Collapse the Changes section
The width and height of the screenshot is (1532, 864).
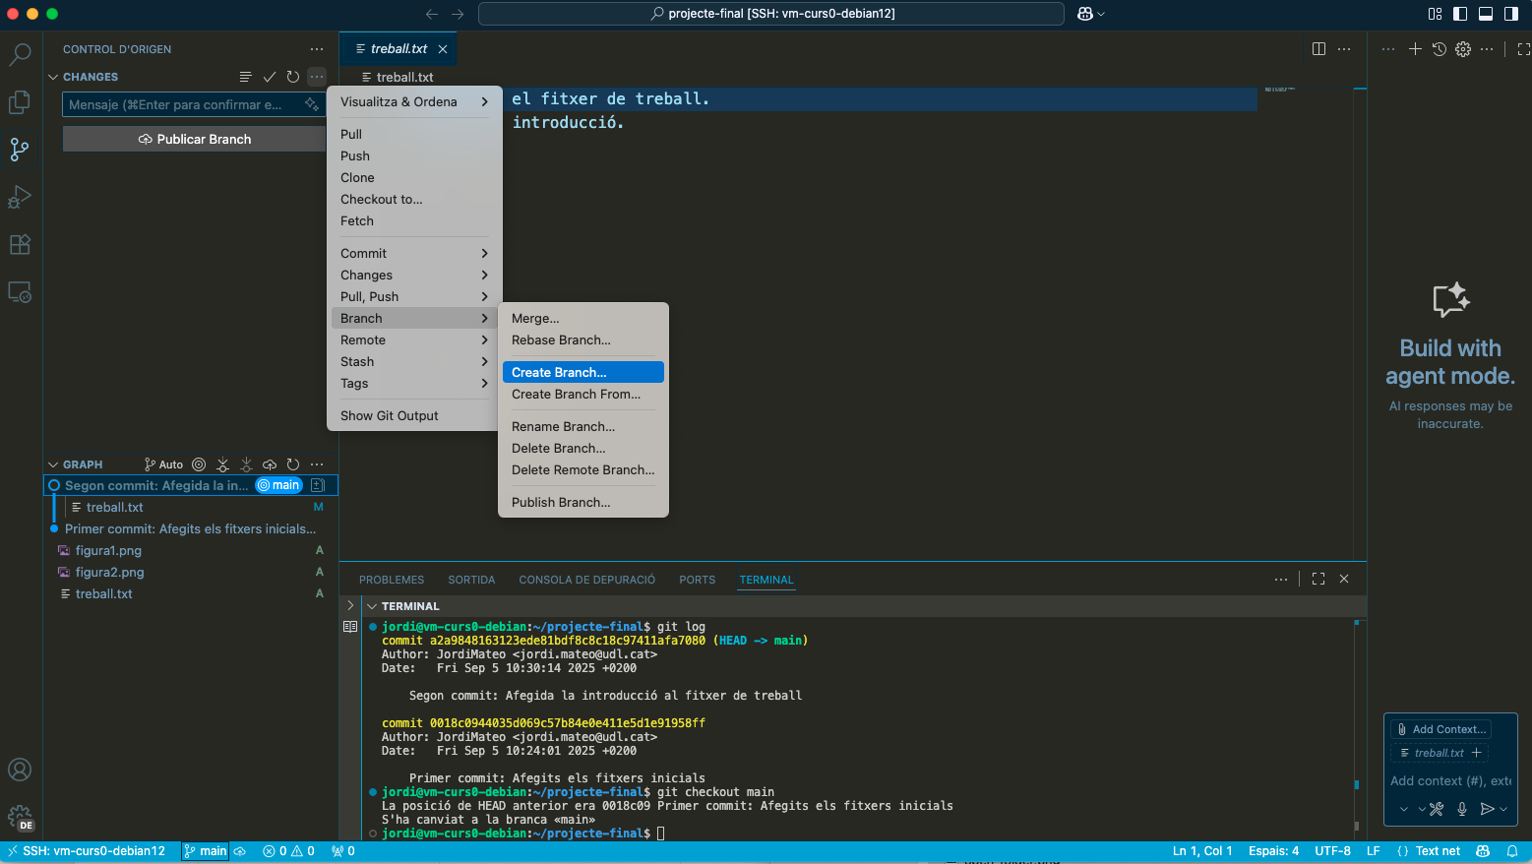pyautogui.click(x=53, y=77)
